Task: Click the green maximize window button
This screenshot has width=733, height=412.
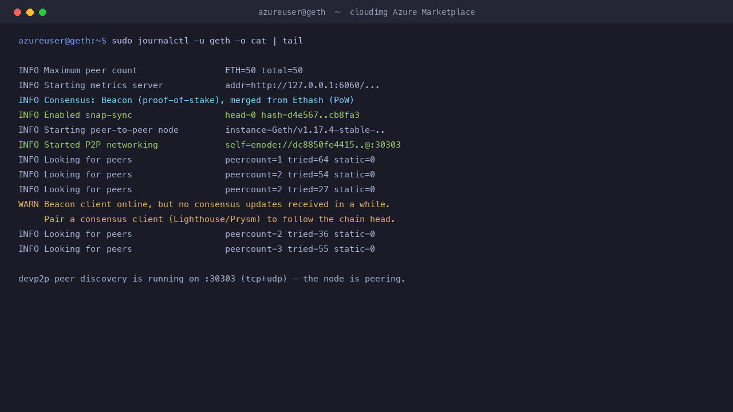Action: pyautogui.click(x=43, y=12)
